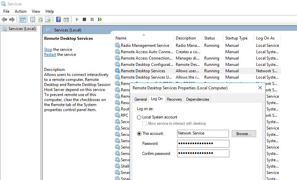Click 'Remote Des...' description cell
Screen dimensions: 297x180
[188, 65]
